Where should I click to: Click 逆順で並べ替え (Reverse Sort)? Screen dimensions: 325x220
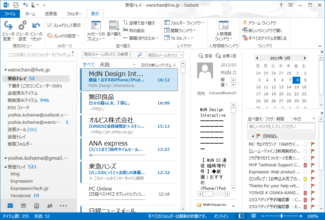point(139,23)
